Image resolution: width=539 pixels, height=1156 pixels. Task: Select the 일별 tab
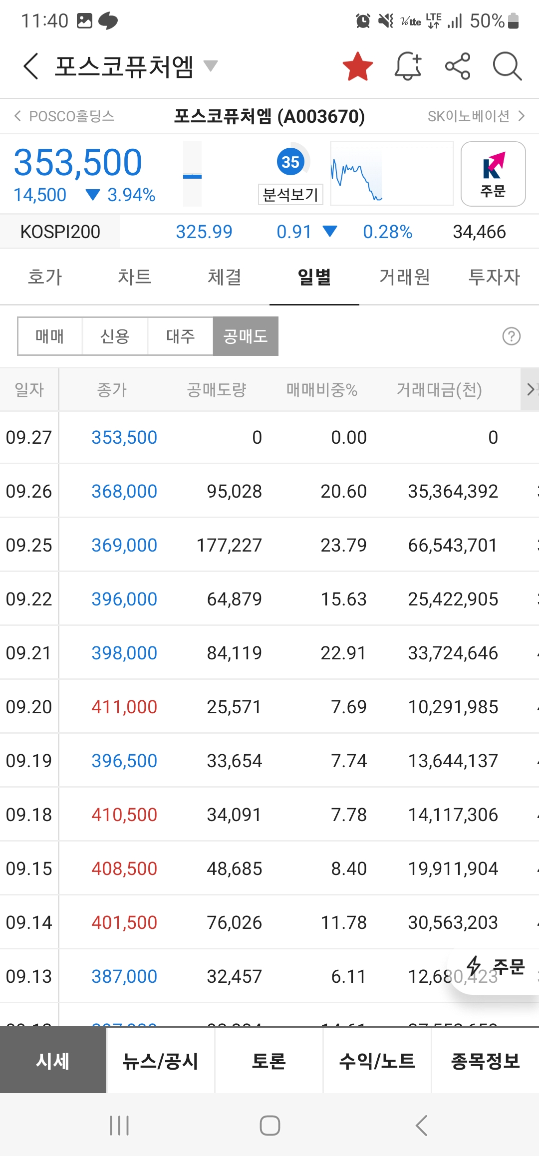(314, 277)
